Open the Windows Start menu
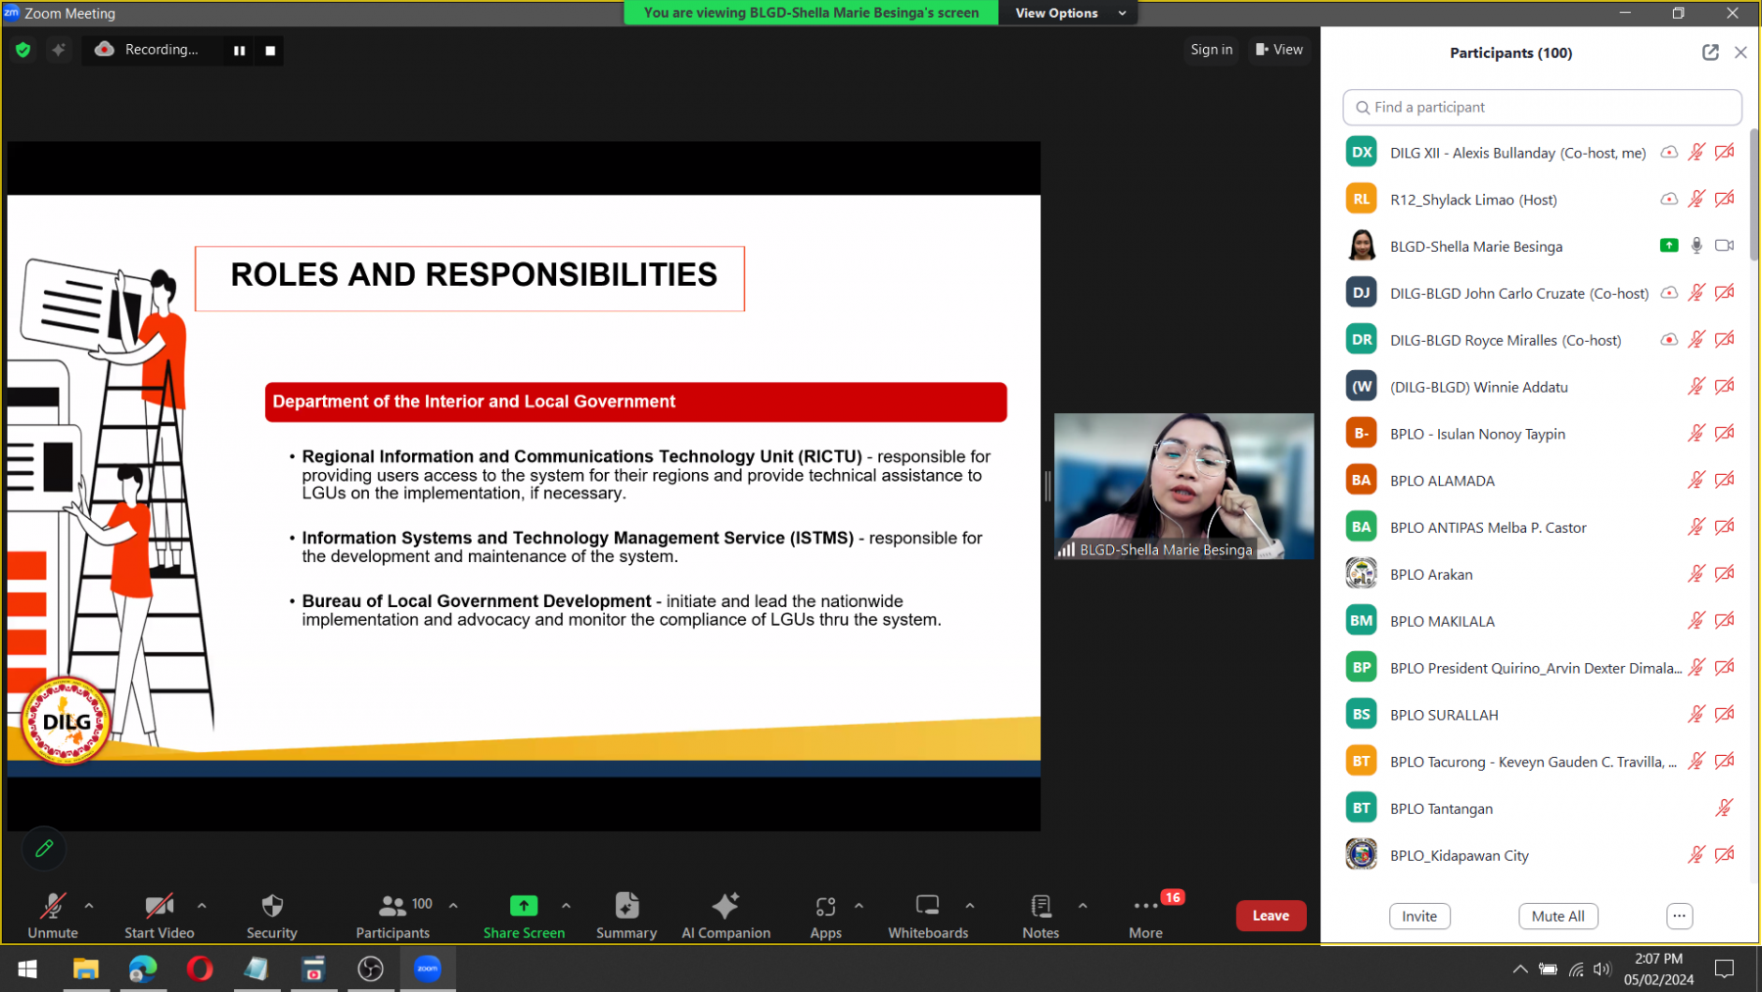Screen dimensions: 1762x992 (x=27, y=969)
